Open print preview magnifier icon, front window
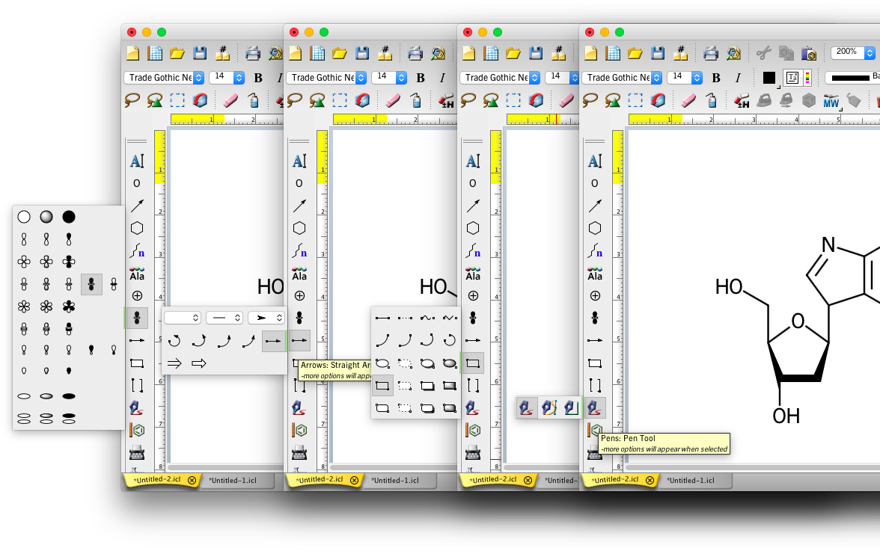The width and height of the screenshot is (880, 551). 733,53
